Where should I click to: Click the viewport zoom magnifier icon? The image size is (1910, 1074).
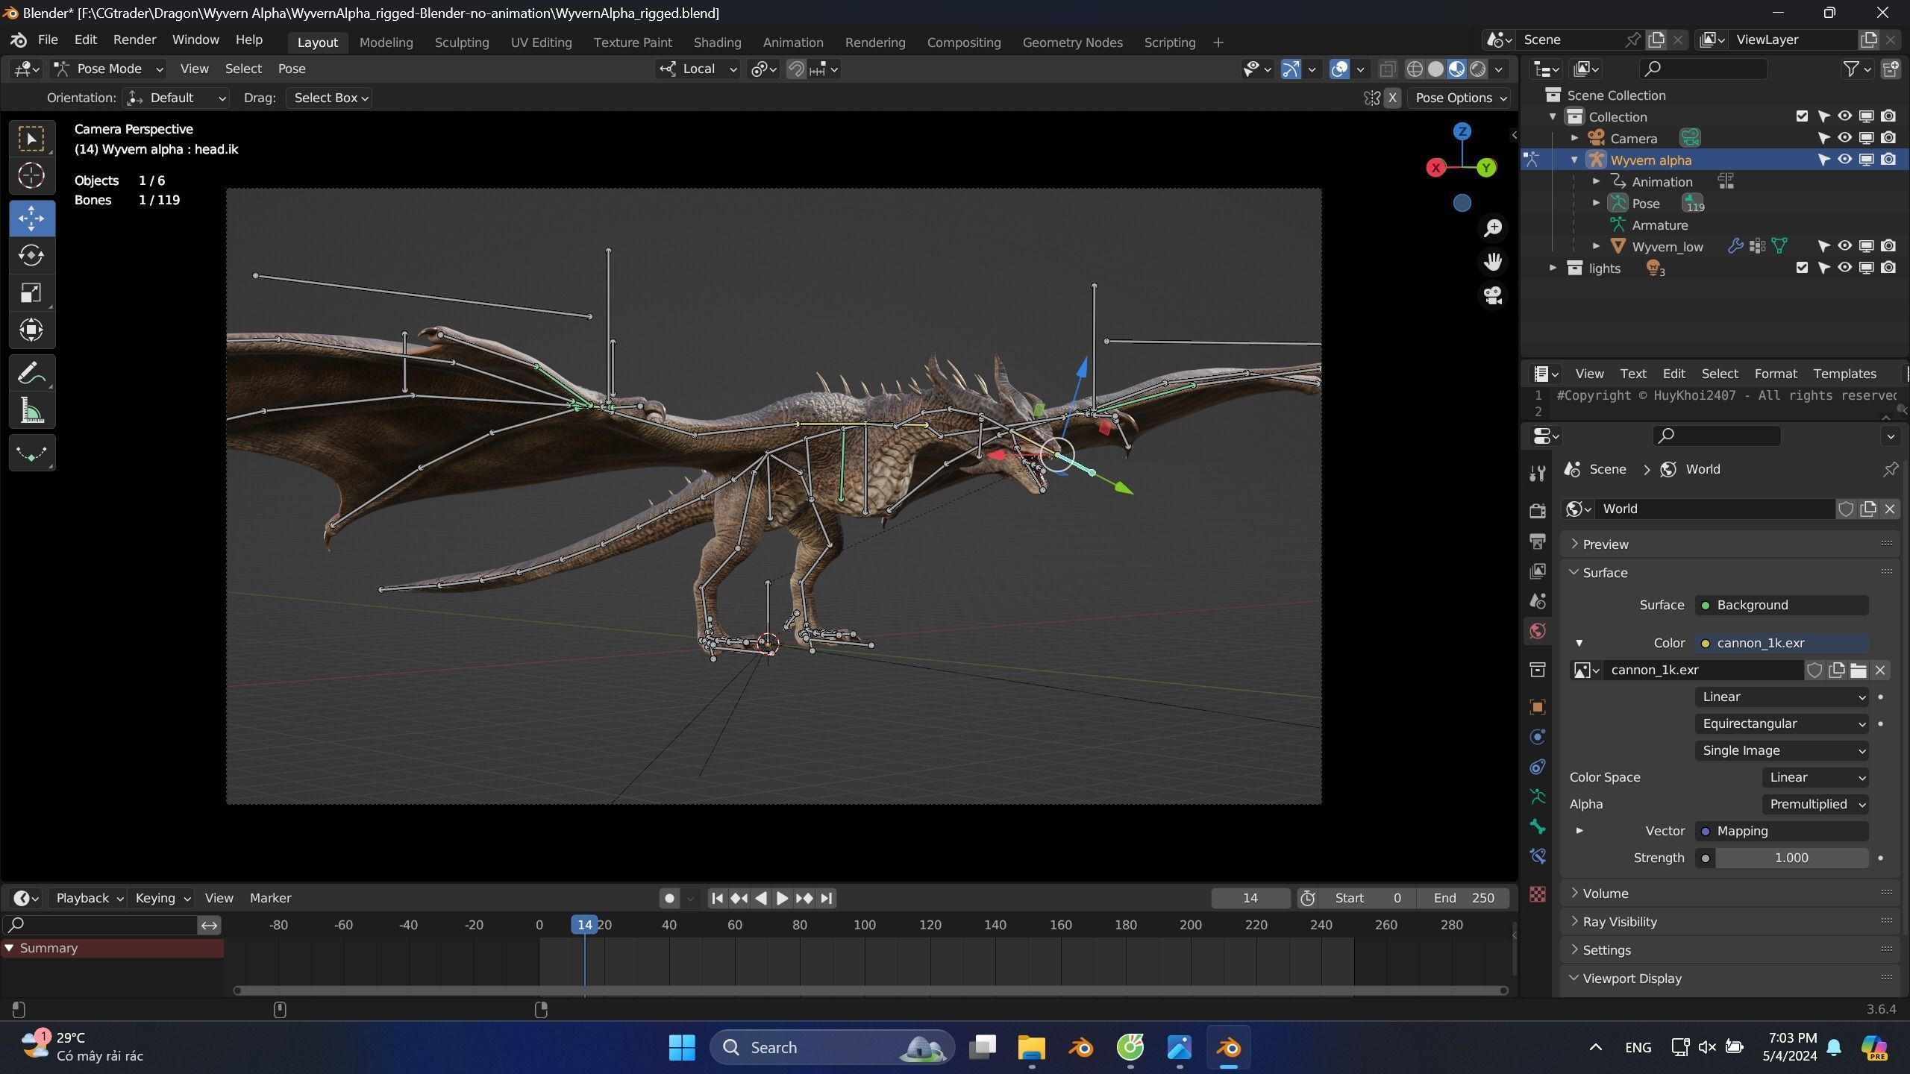(1493, 228)
